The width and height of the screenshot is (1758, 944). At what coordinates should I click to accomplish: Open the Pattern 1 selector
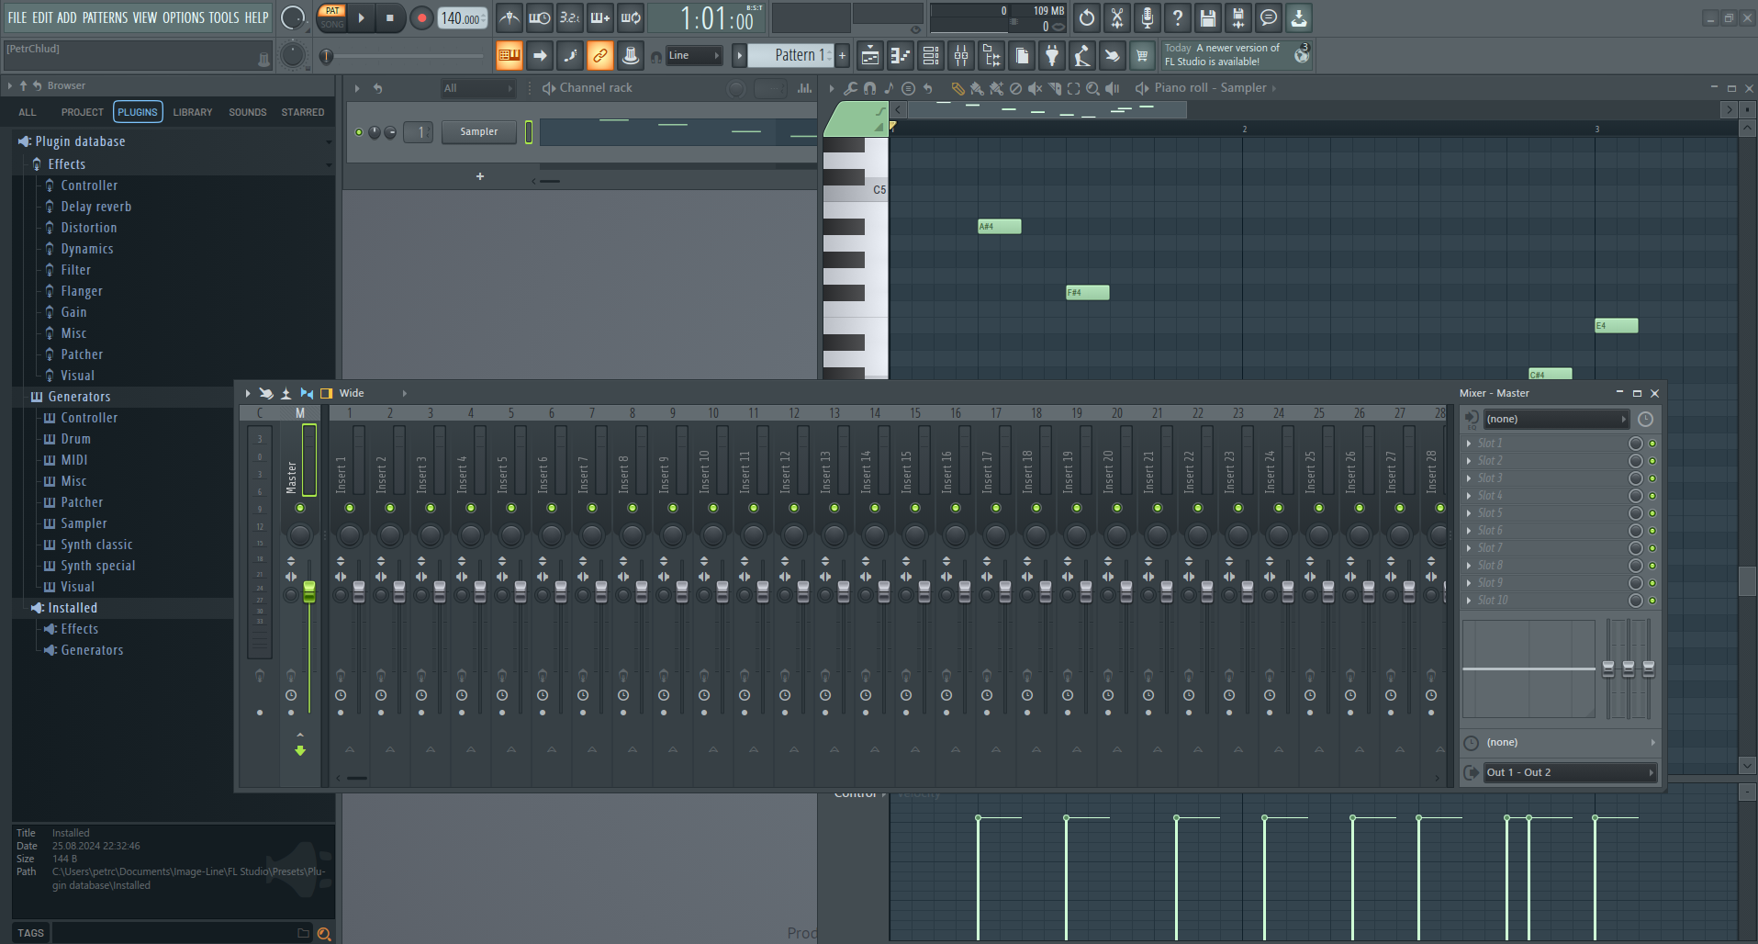coord(789,55)
